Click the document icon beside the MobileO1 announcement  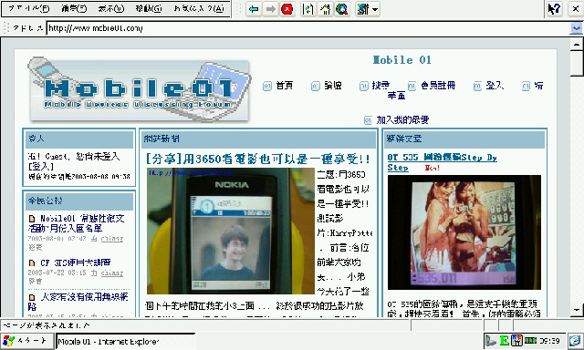(x=32, y=219)
